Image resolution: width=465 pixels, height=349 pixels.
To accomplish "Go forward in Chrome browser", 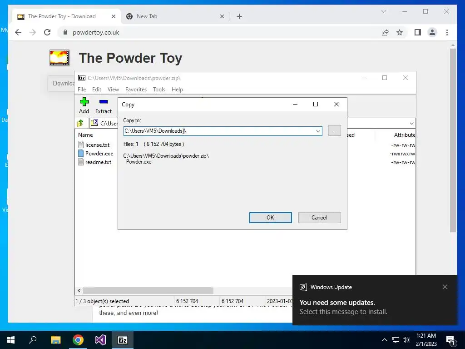I will (x=33, y=32).
